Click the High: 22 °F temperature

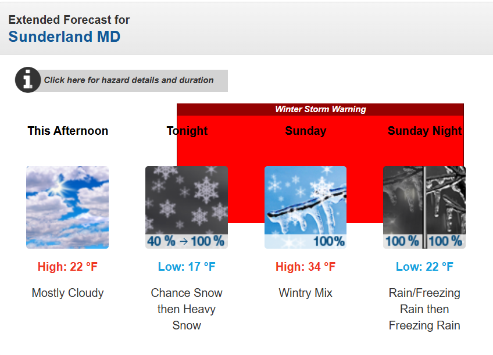[x=67, y=267]
